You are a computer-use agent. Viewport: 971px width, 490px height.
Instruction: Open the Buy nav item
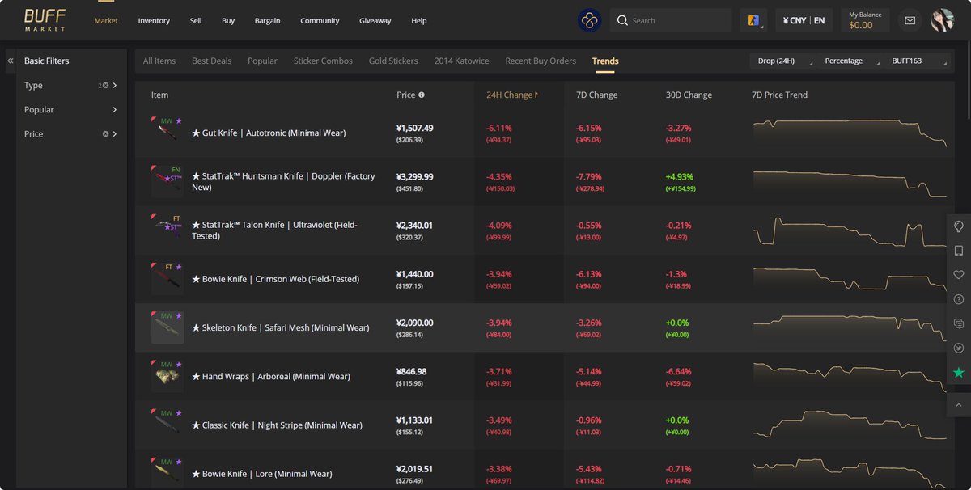click(x=228, y=21)
